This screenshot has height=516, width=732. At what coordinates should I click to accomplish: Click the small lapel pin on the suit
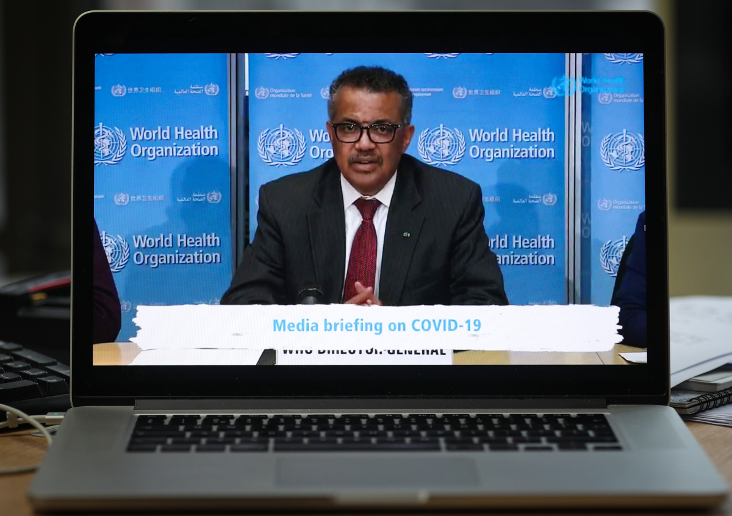click(x=406, y=234)
